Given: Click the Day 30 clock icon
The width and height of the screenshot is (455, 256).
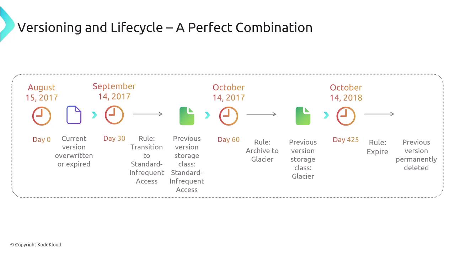Looking at the screenshot, I should point(114,115).
